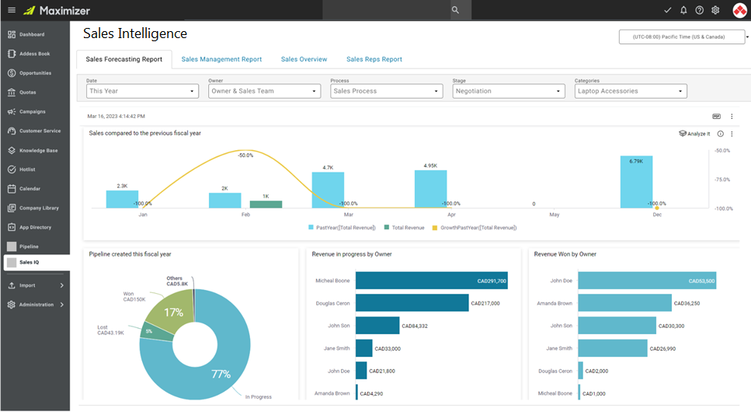Click the red user avatar icon
The height and width of the screenshot is (412, 751).
pyautogui.click(x=740, y=10)
